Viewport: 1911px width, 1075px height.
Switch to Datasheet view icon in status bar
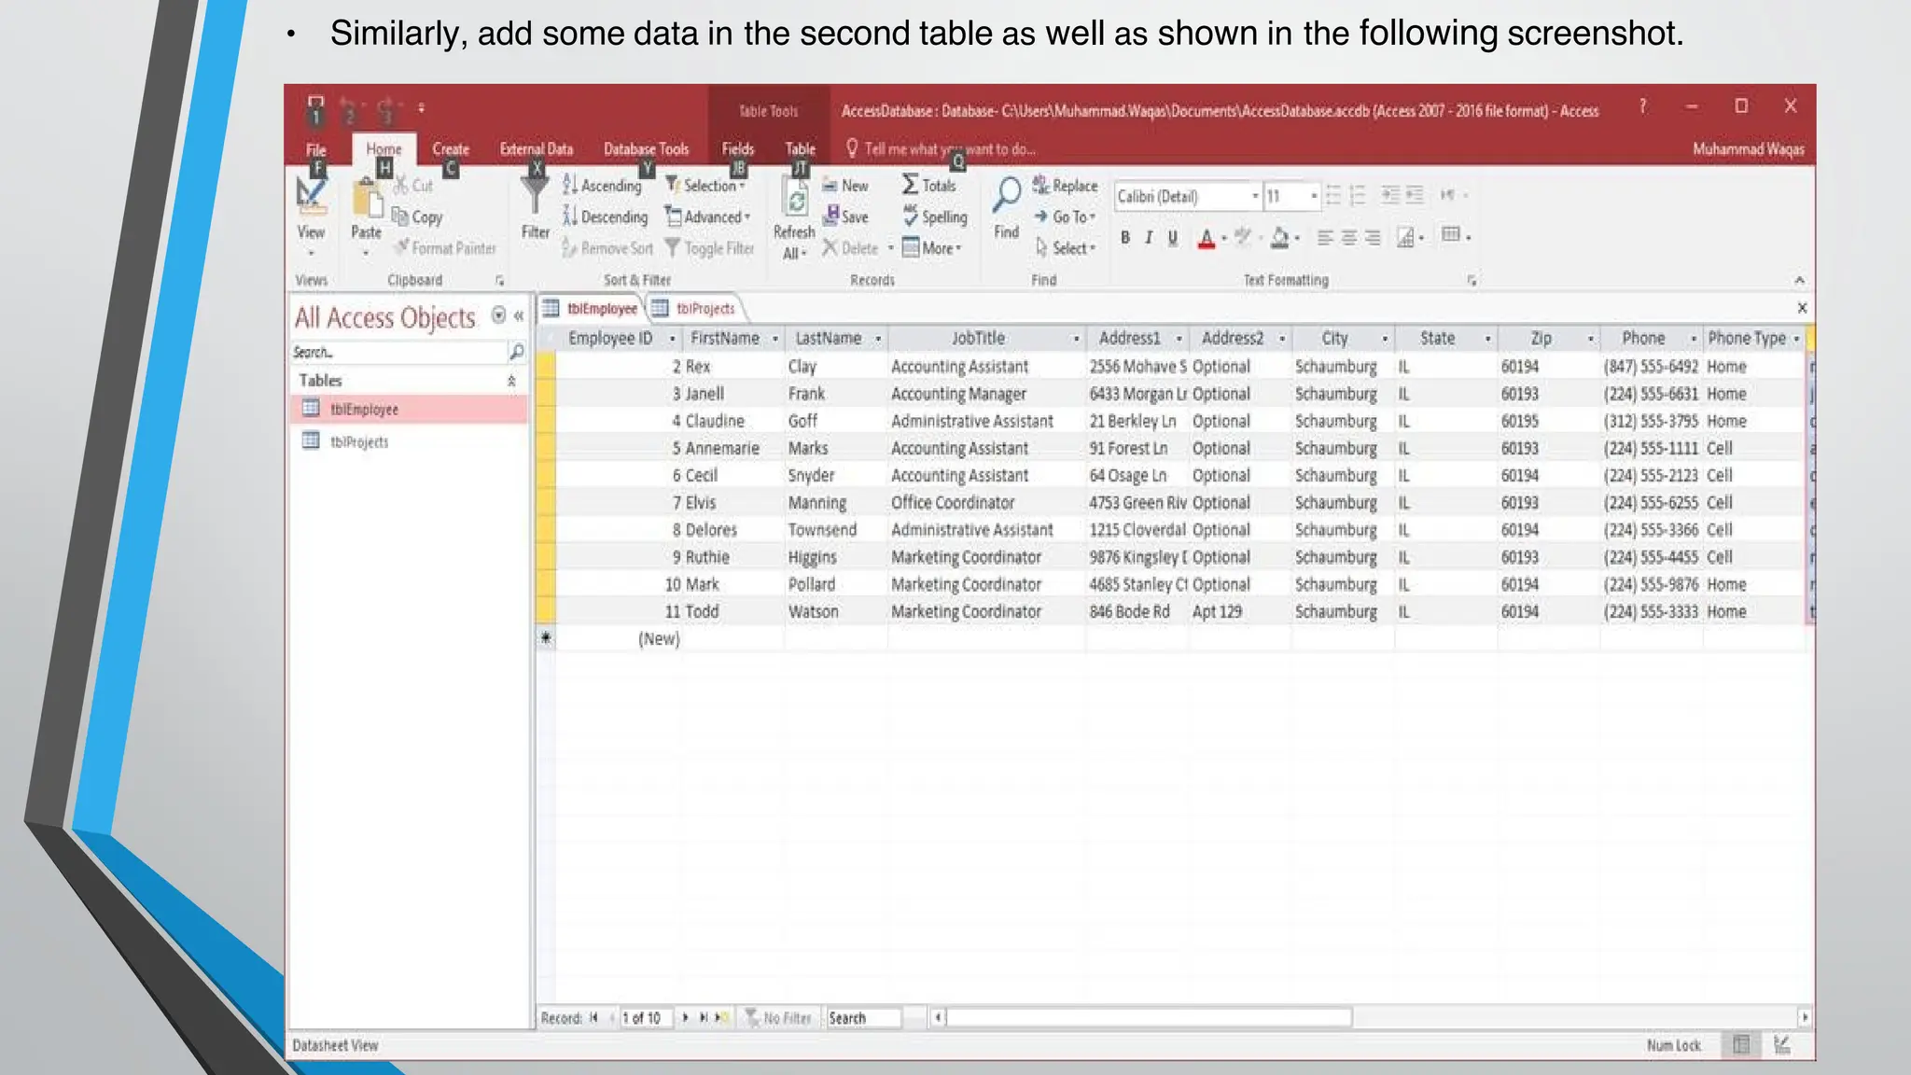(x=1741, y=1045)
